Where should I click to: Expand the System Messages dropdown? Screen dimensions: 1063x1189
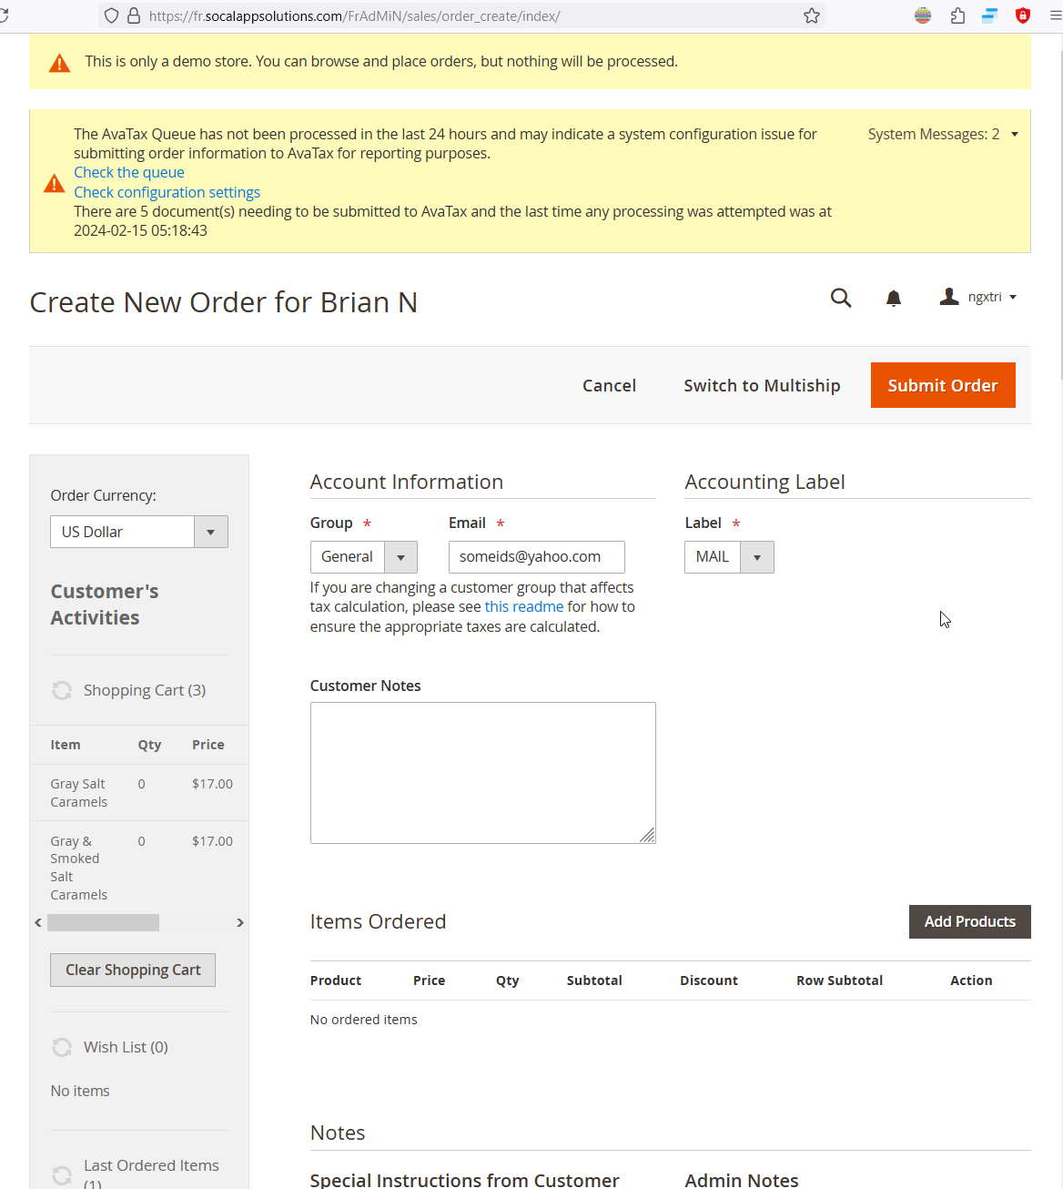pos(943,135)
